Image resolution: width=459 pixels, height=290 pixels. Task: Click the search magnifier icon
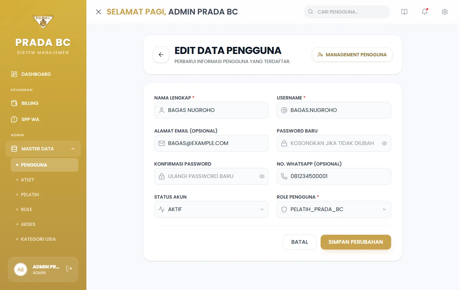(310, 12)
